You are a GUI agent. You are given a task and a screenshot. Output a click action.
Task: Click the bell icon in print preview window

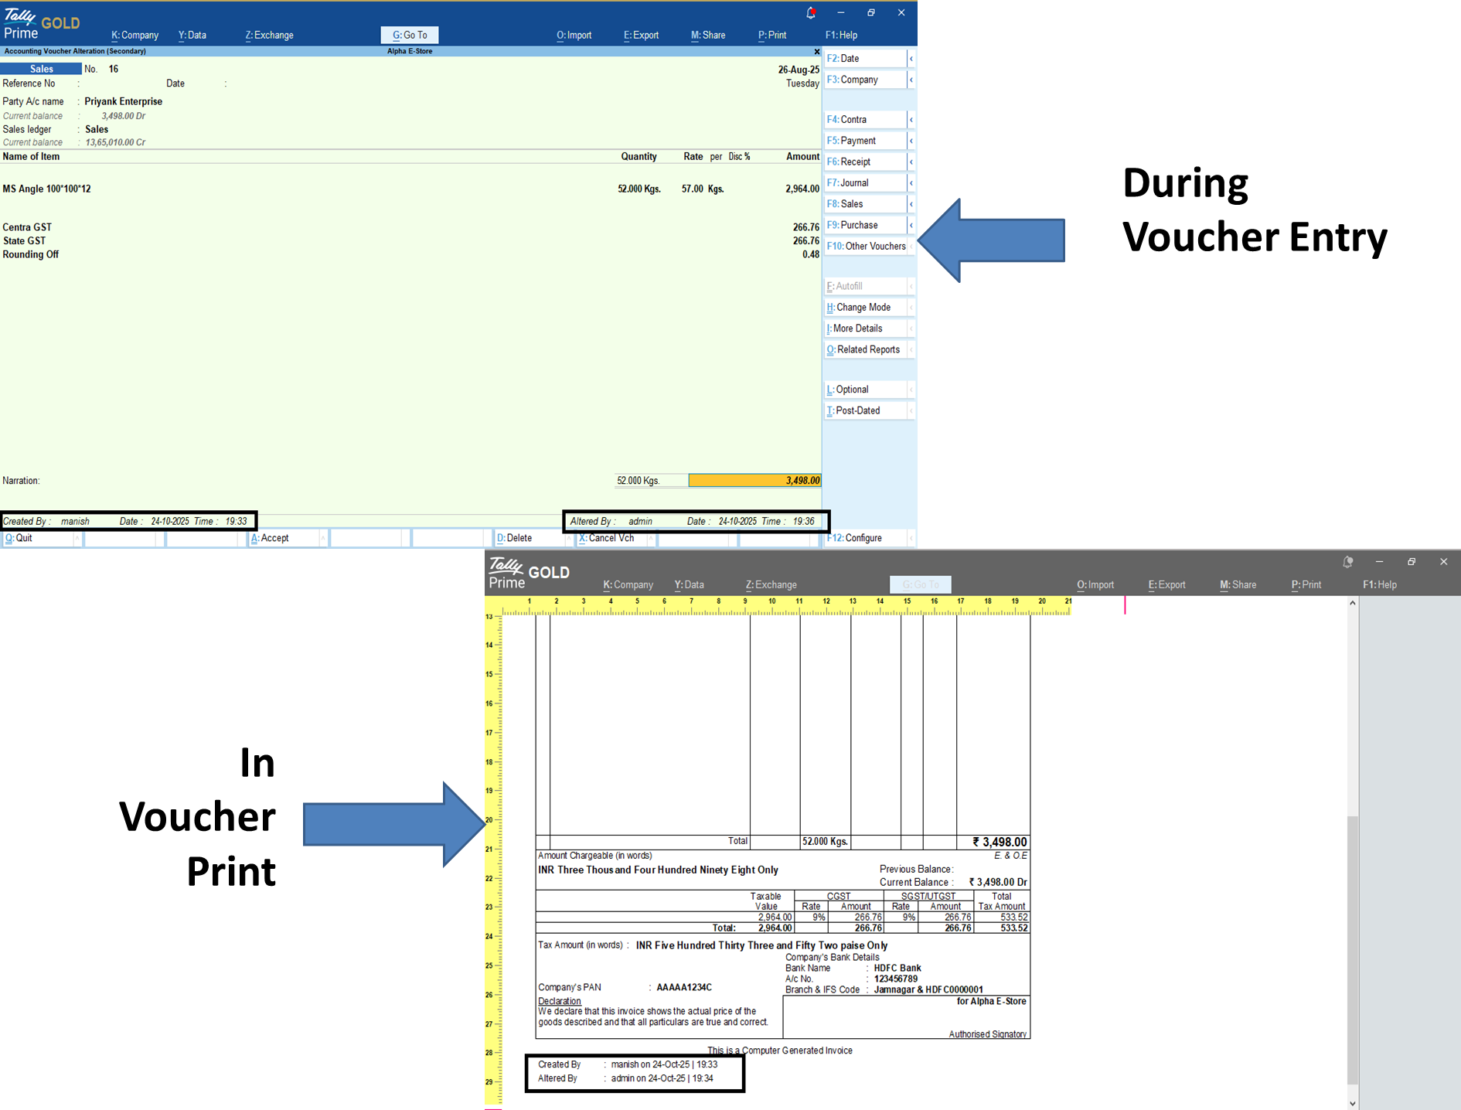tap(1347, 562)
